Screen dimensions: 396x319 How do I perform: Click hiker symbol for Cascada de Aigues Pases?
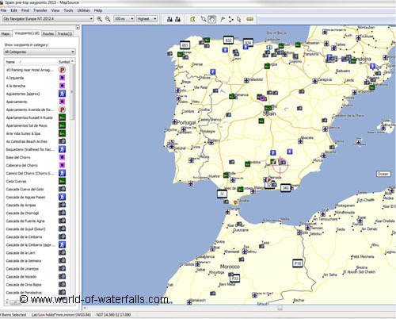coord(62,197)
